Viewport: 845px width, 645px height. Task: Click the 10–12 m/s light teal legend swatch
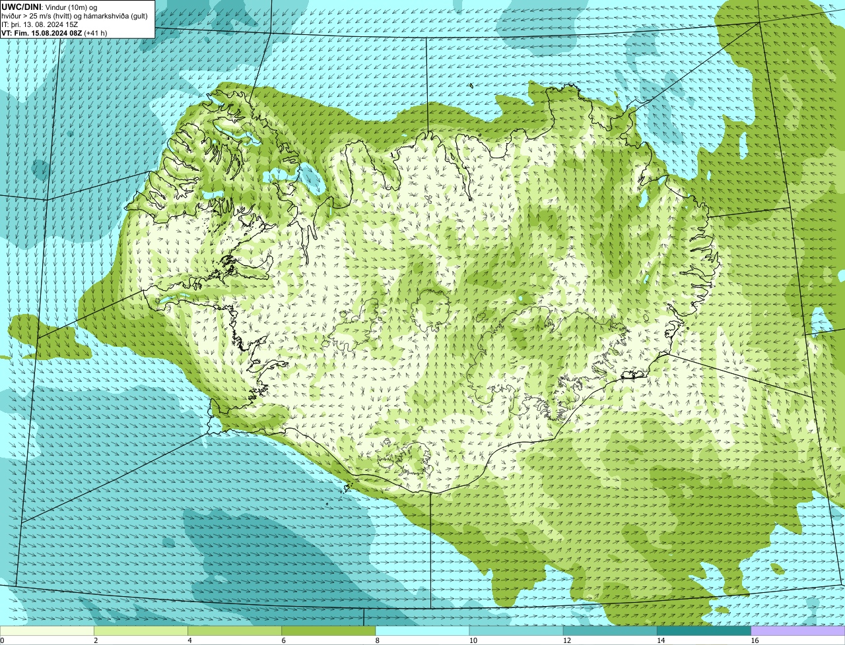516,631
